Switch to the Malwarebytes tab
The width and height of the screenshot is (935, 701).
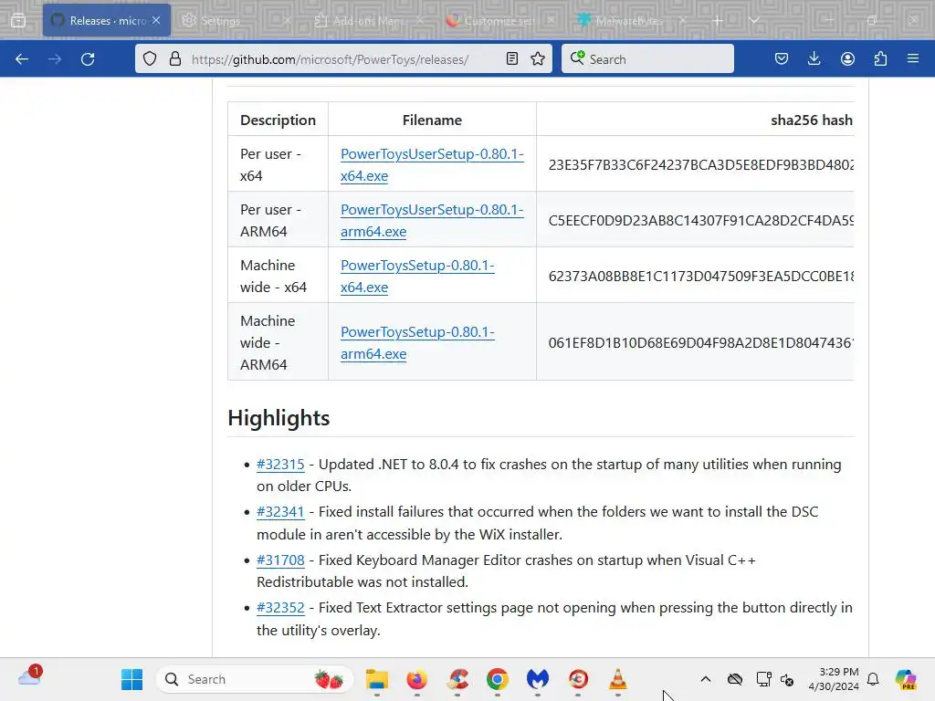[630, 20]
